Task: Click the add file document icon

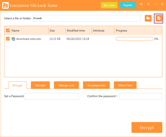Action: 159,18
